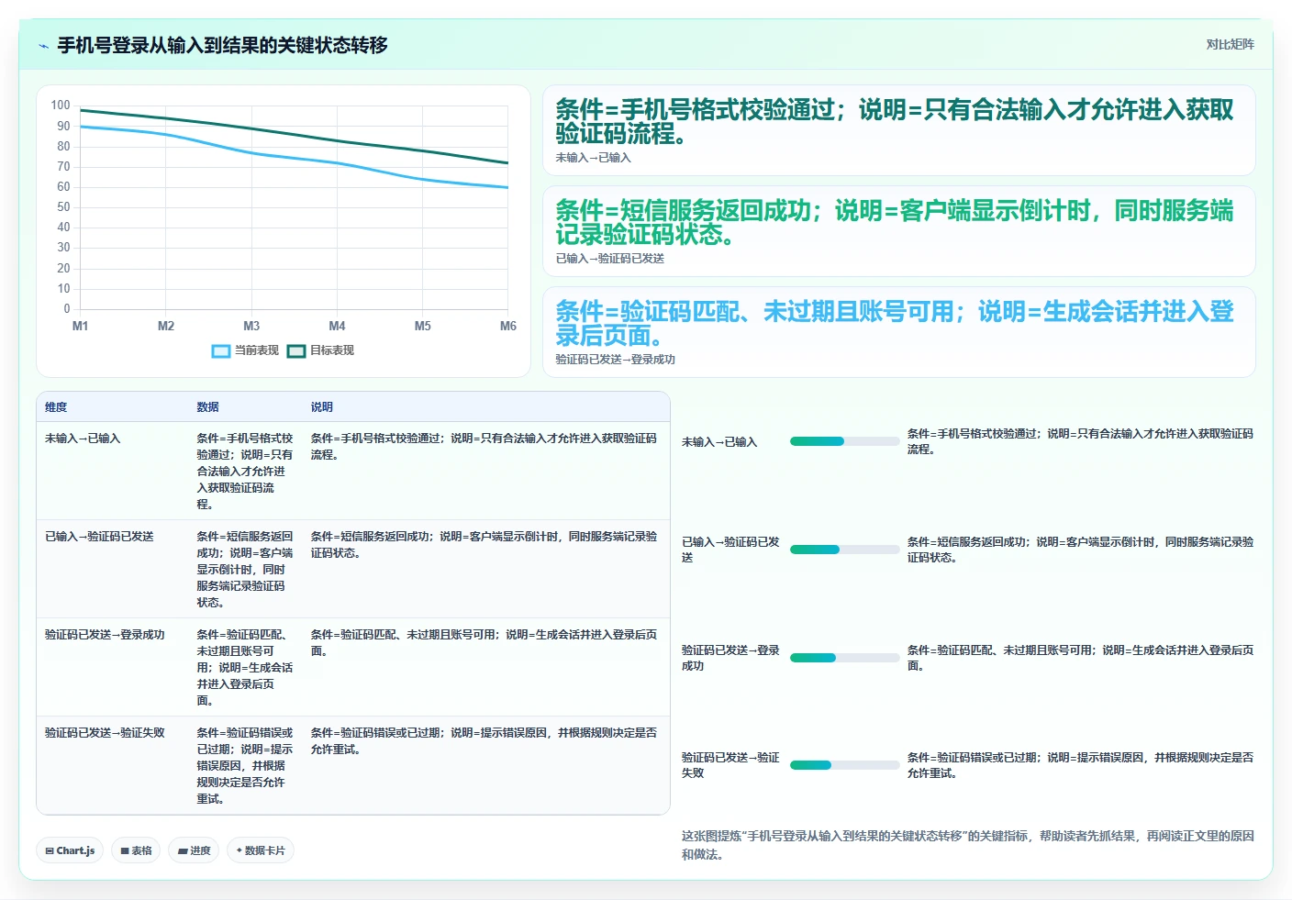
Task: Click the M5 label on the chart axis
Action: (422, 327)
